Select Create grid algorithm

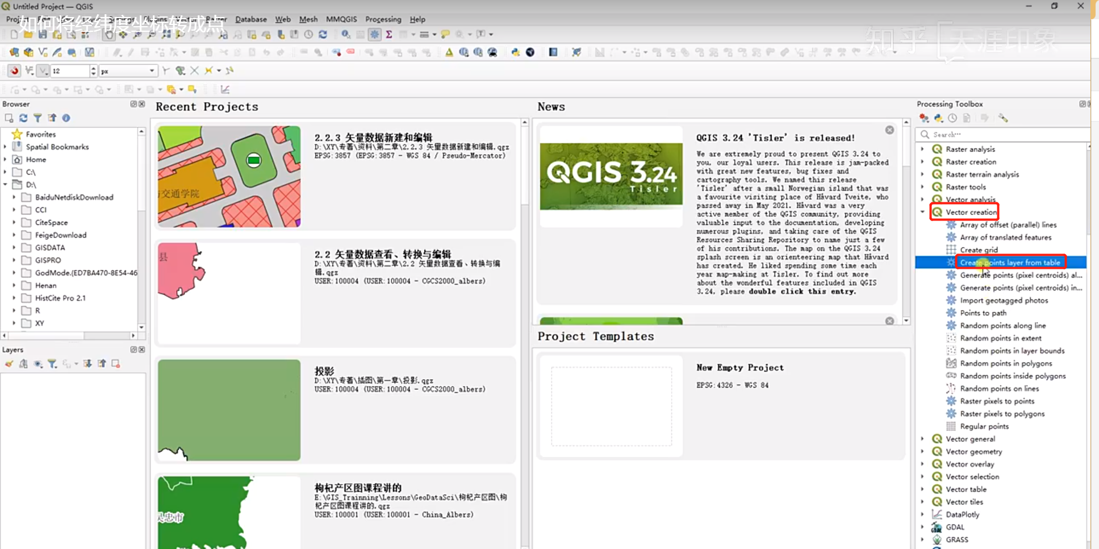click(x=979, y=250)
